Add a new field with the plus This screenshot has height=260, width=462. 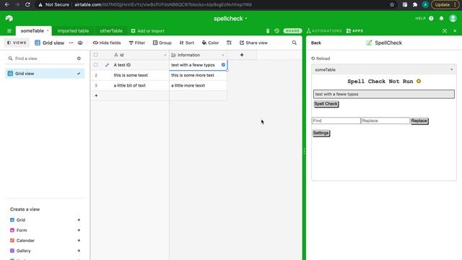pos(242,55)
